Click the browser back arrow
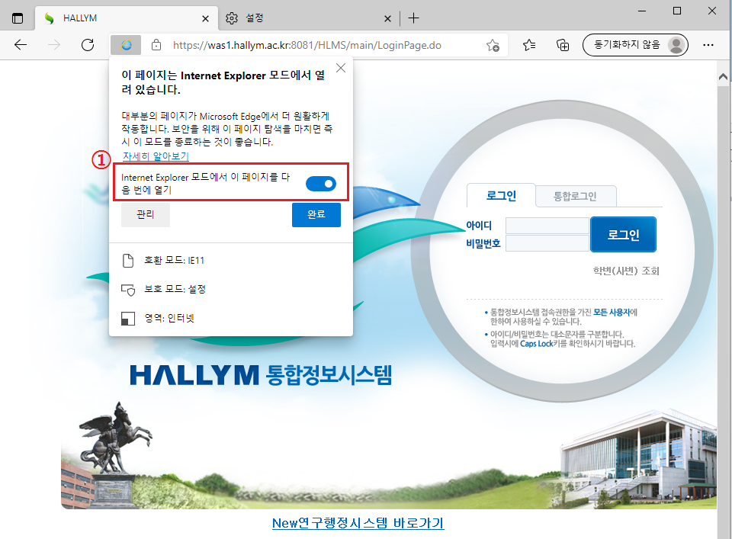Viewport: 732px width, 539px height. click(x=21, y=45)
